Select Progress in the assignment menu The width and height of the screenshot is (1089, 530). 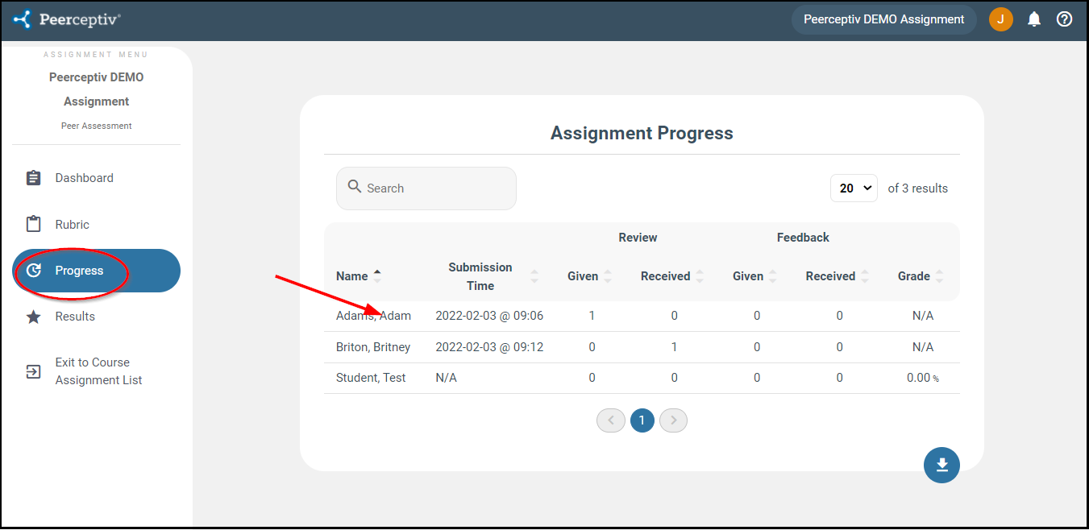[x=79, y=271]
